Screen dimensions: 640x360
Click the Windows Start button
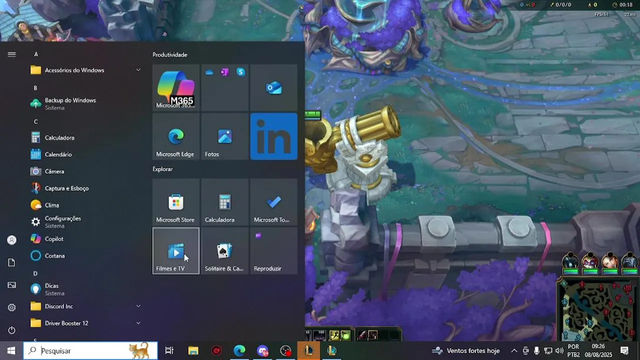click(x=11, y=350)
